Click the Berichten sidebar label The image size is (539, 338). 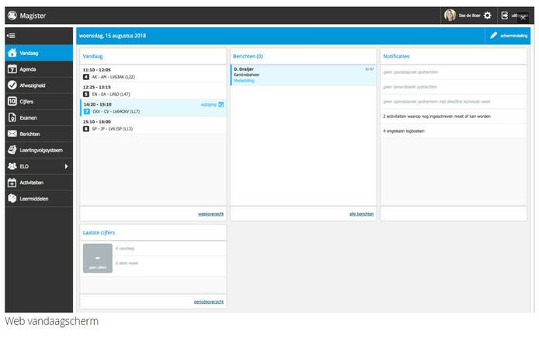30,134
